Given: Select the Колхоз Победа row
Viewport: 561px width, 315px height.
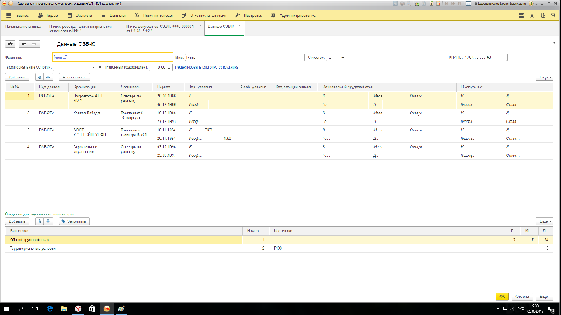Looking at the screenshot, I should 279,117.
